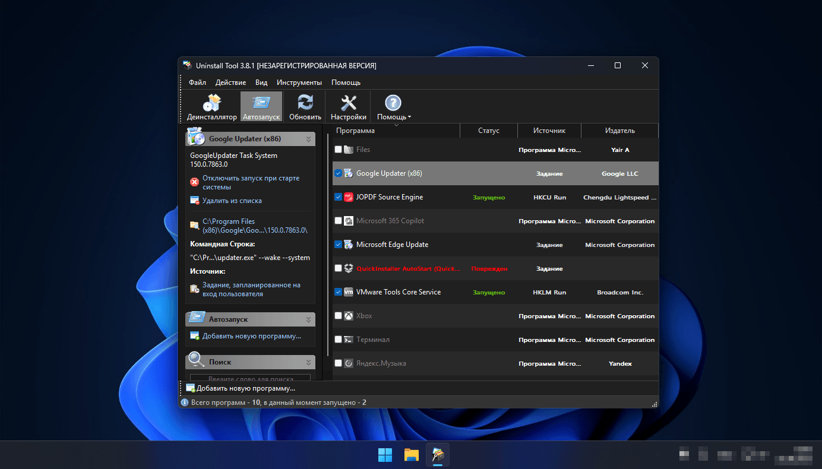
Task: Click the Задание, запланированное на вход пользователя link
Action: tap(251, 289)
